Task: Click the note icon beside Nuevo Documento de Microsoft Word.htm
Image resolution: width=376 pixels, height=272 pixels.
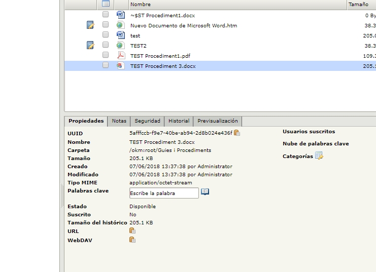Action: click(90, 25)
